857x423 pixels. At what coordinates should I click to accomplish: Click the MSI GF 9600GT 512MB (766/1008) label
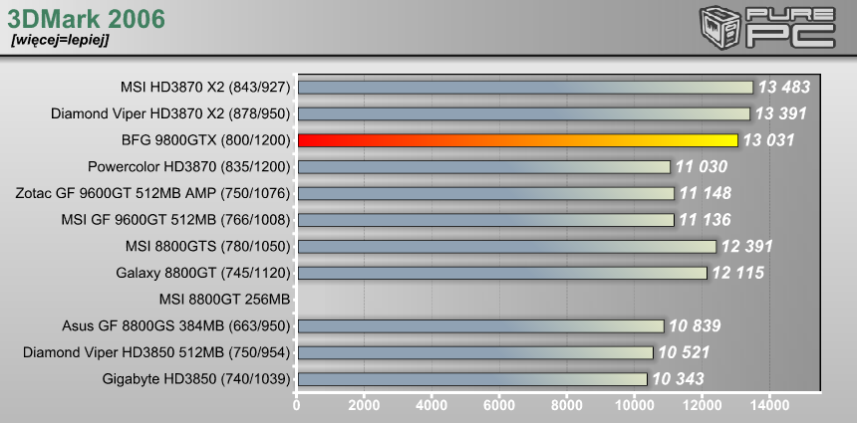point(176,219)
